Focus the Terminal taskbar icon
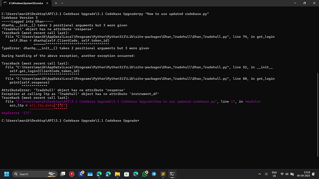This screenshot has height=179, width=319. (x=172, y=174)
